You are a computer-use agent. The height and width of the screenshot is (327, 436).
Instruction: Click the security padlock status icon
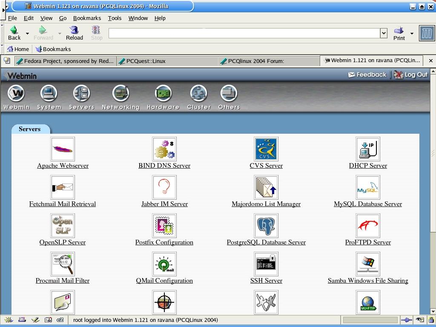tap(431, 320)
